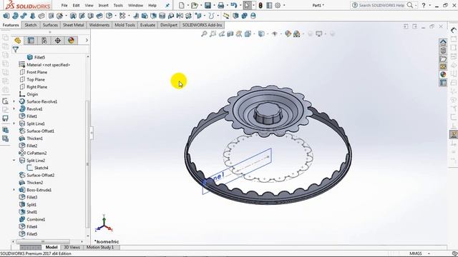The image size is (458, 257).
Task: Toggle the Select arrow tool
Action: tap(247, 5)
